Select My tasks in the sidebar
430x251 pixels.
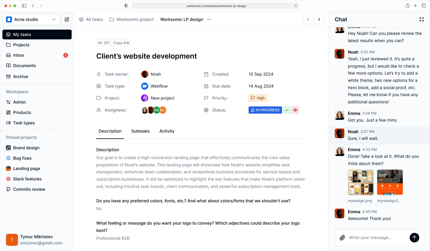(22, 34)
